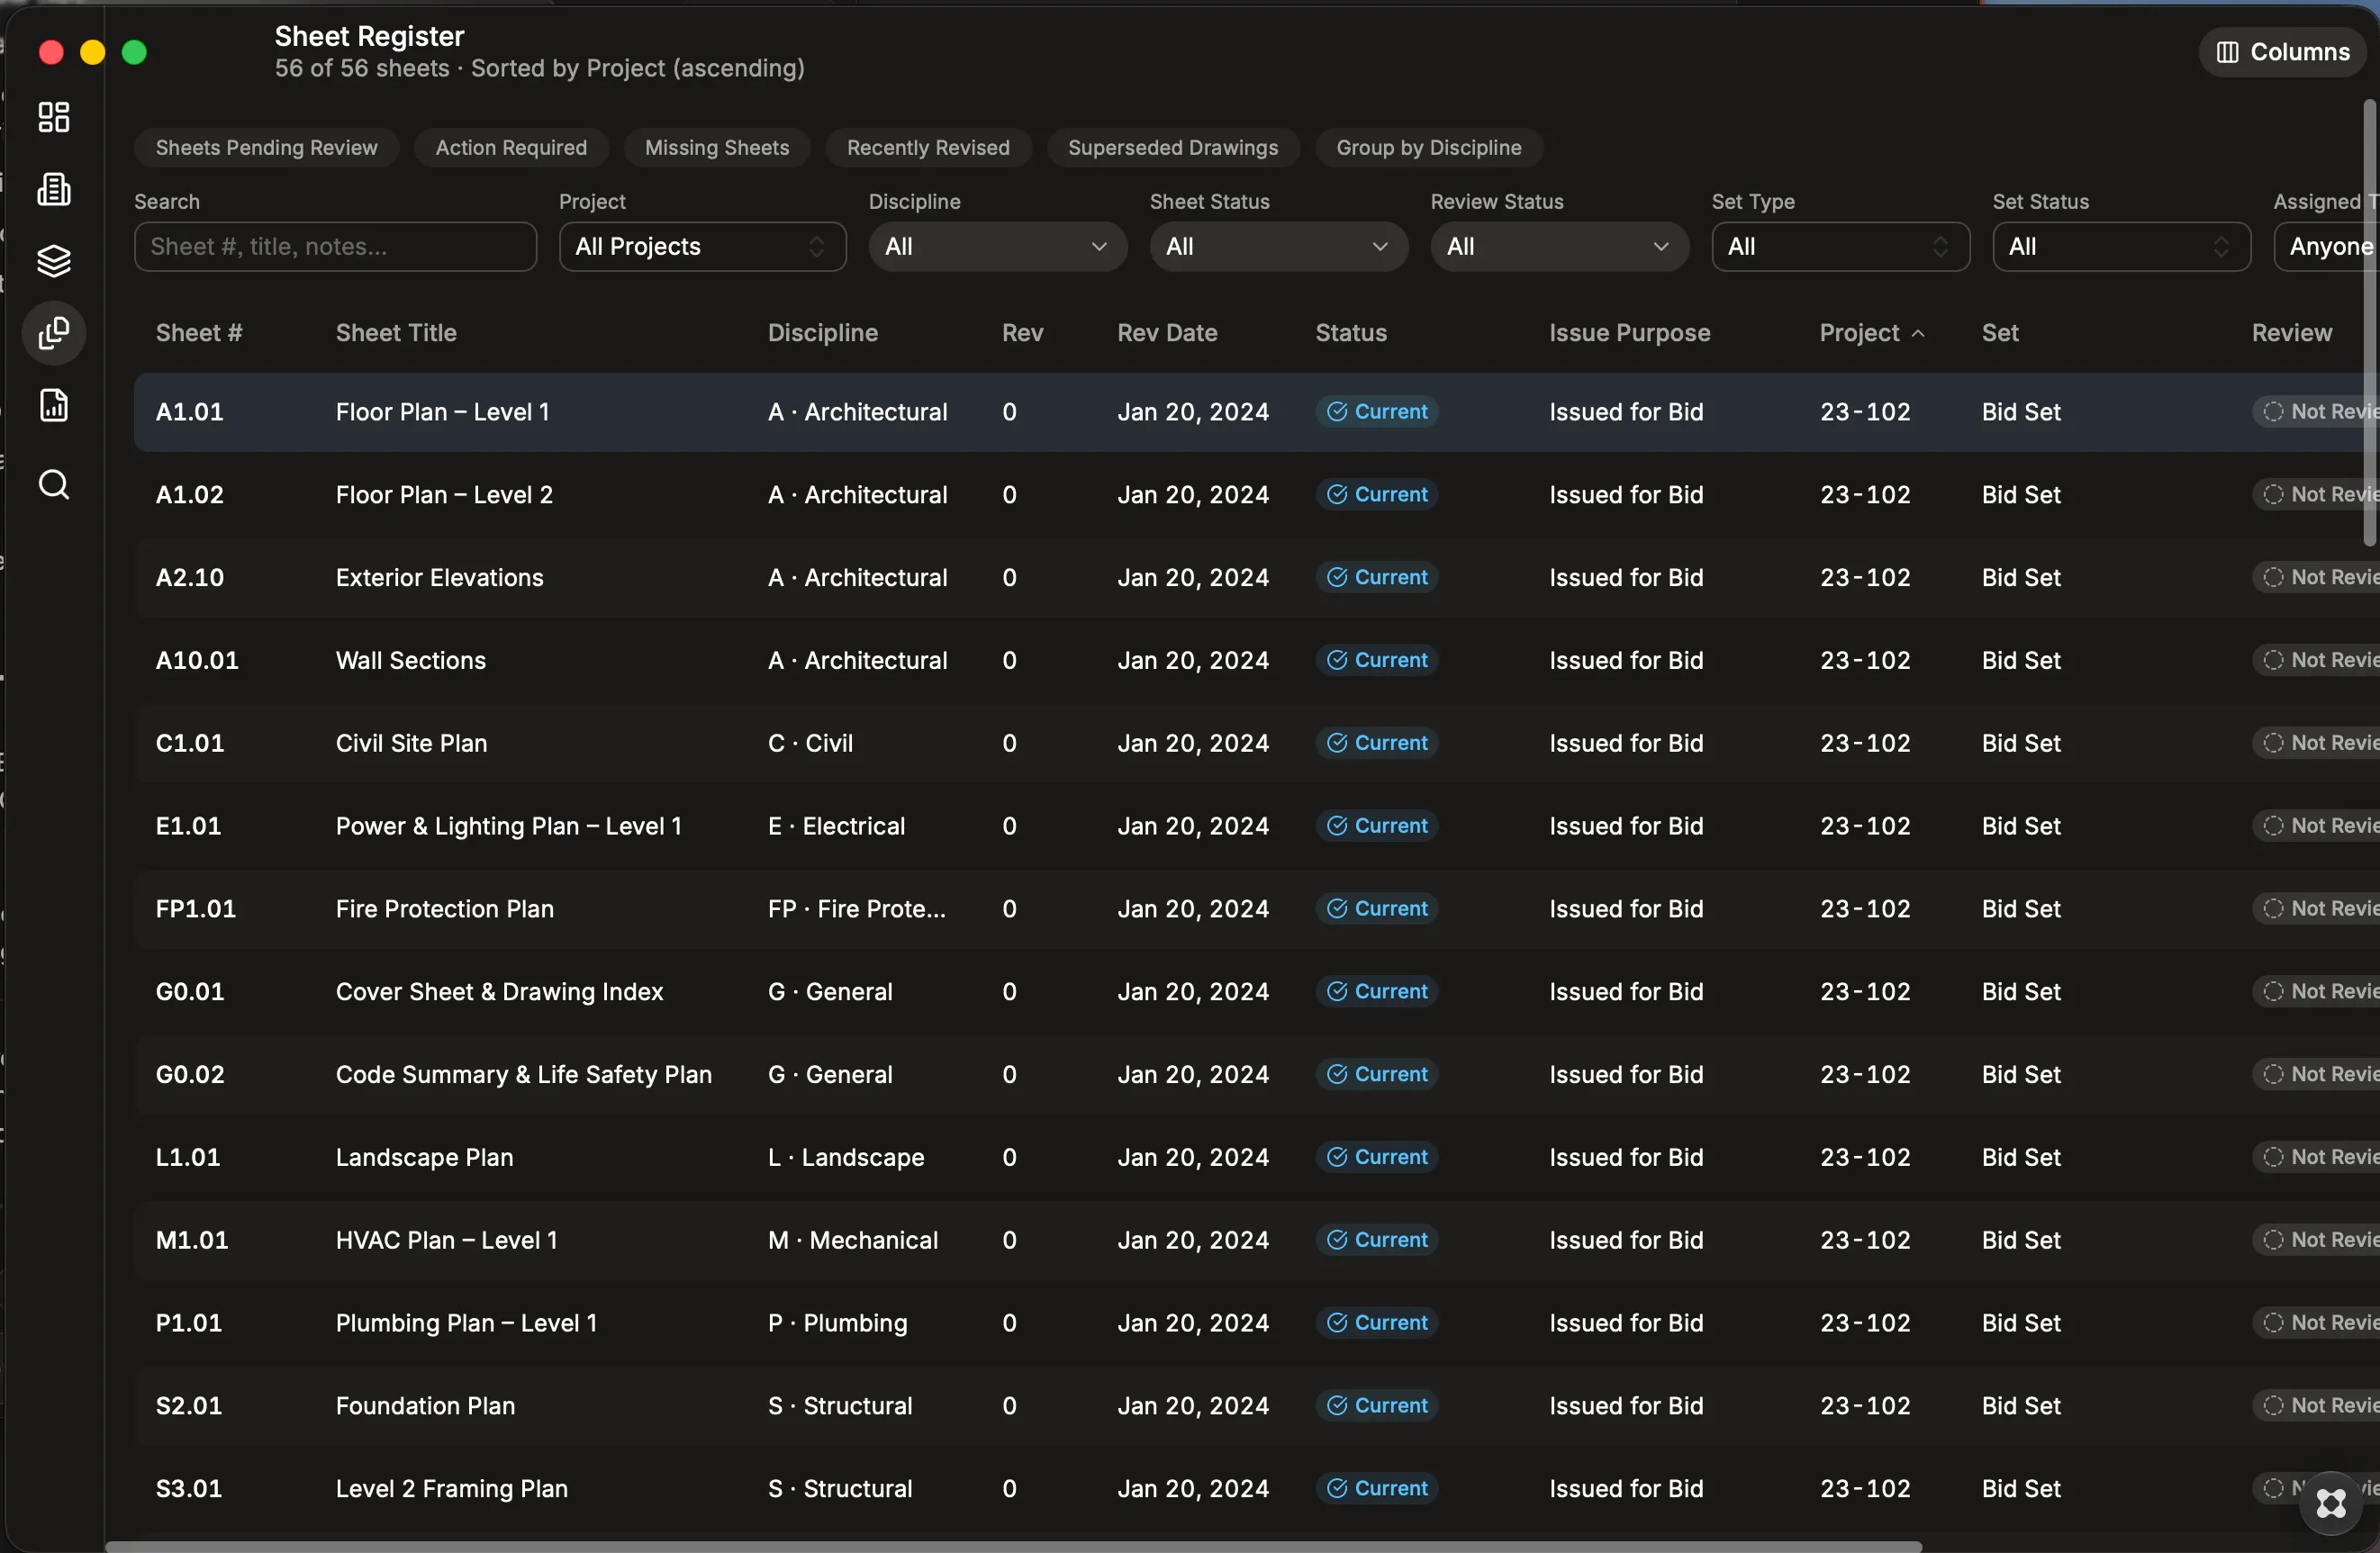Click Current status badge for A2.10
Viewport: 2380px width, 1553px height.
tap(1376, 578)
